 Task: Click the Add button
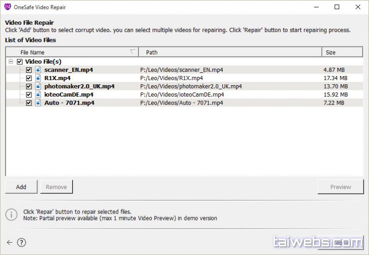[21, 187]
